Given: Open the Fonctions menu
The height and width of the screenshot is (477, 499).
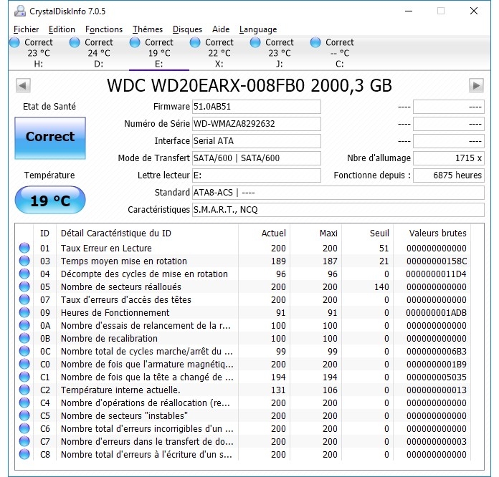Looking at the screenshot, I should (104, 29).
